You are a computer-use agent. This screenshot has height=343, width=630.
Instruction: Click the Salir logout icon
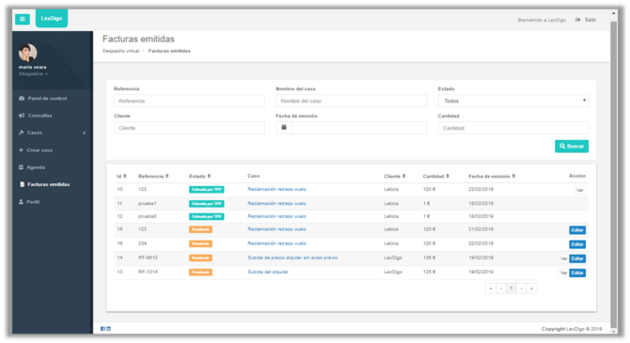click(577, 20)
